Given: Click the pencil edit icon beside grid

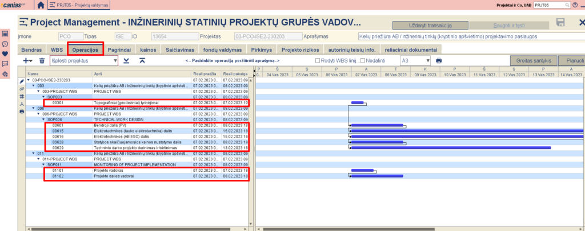Looking at the screenshot, I should pos(22,81).
